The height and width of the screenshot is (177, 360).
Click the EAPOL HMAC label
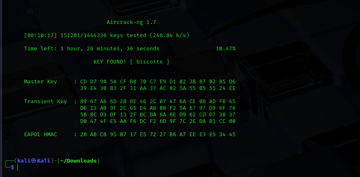point(41,135)
